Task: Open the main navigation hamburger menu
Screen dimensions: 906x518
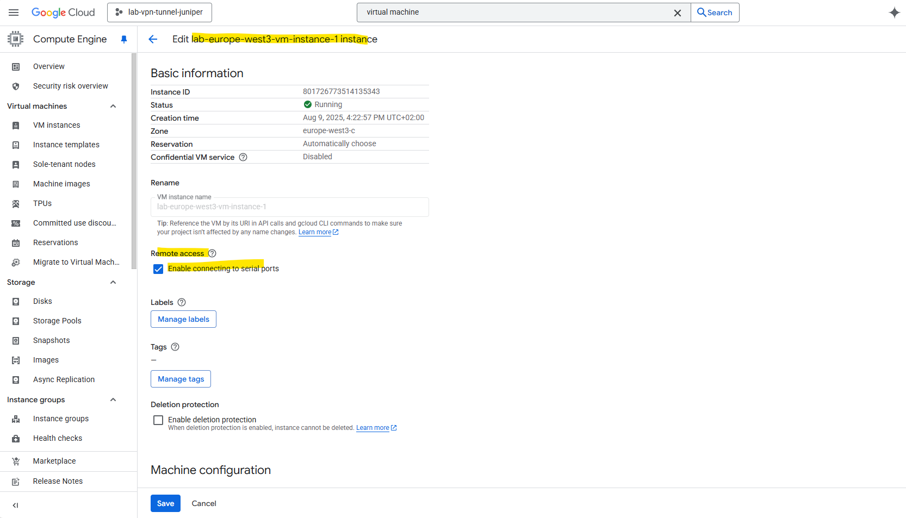Action: (x=14, y=13)
